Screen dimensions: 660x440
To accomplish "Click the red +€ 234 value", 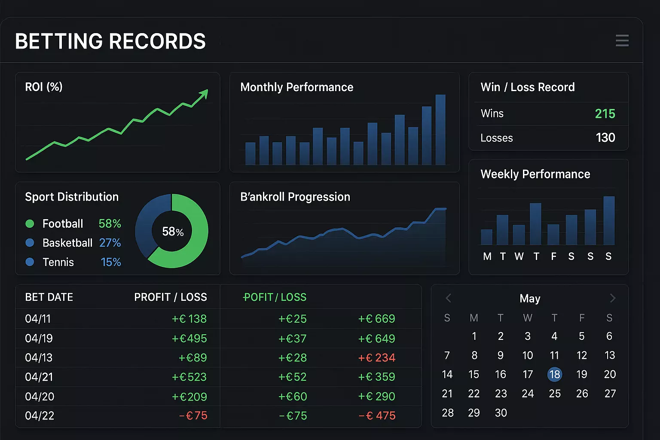I will point(376,357).
